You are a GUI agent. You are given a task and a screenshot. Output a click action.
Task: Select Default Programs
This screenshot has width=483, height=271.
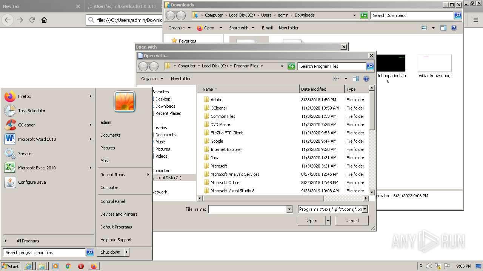coord(116,227)
